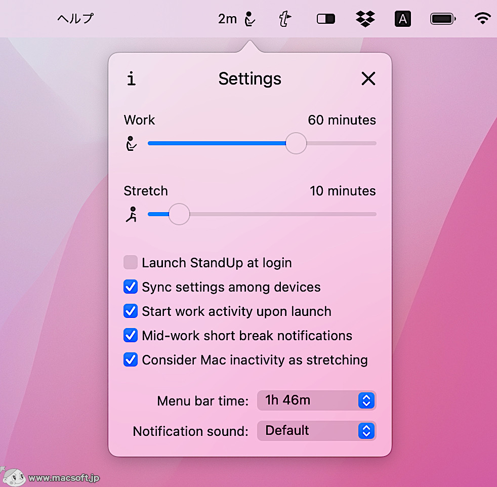Close the Settings popover

pos(368,78)
